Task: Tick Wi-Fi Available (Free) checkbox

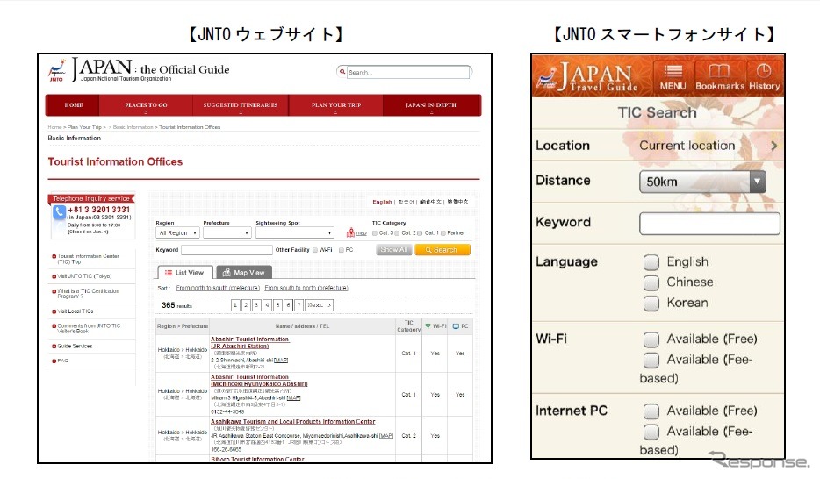Action: 651,340
